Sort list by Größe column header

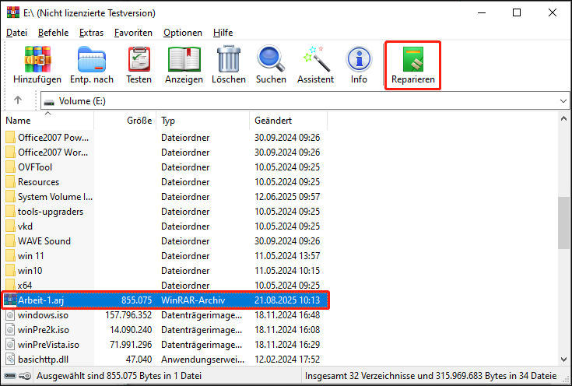pos(125,121)
